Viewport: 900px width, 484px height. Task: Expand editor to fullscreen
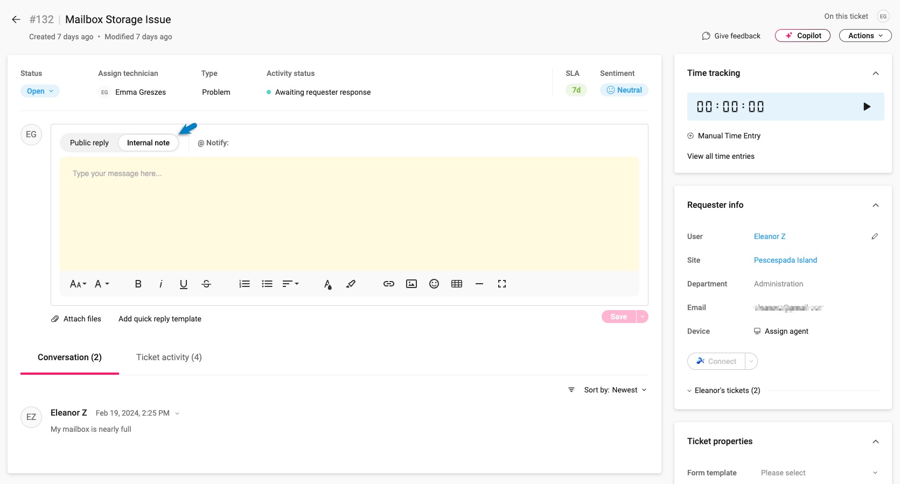click(x=501, y=284)
